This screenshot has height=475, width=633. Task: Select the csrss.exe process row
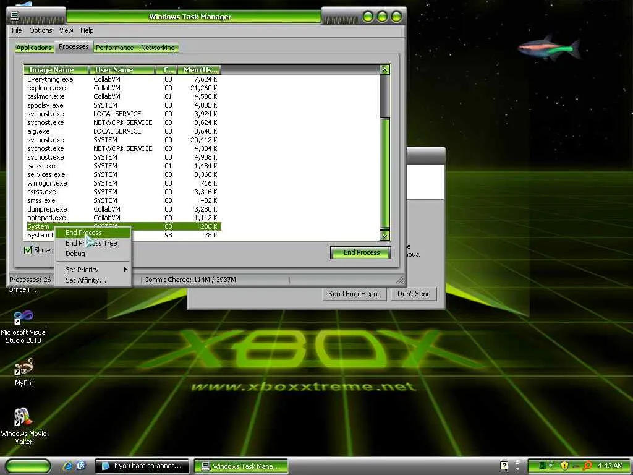(122, 192)
